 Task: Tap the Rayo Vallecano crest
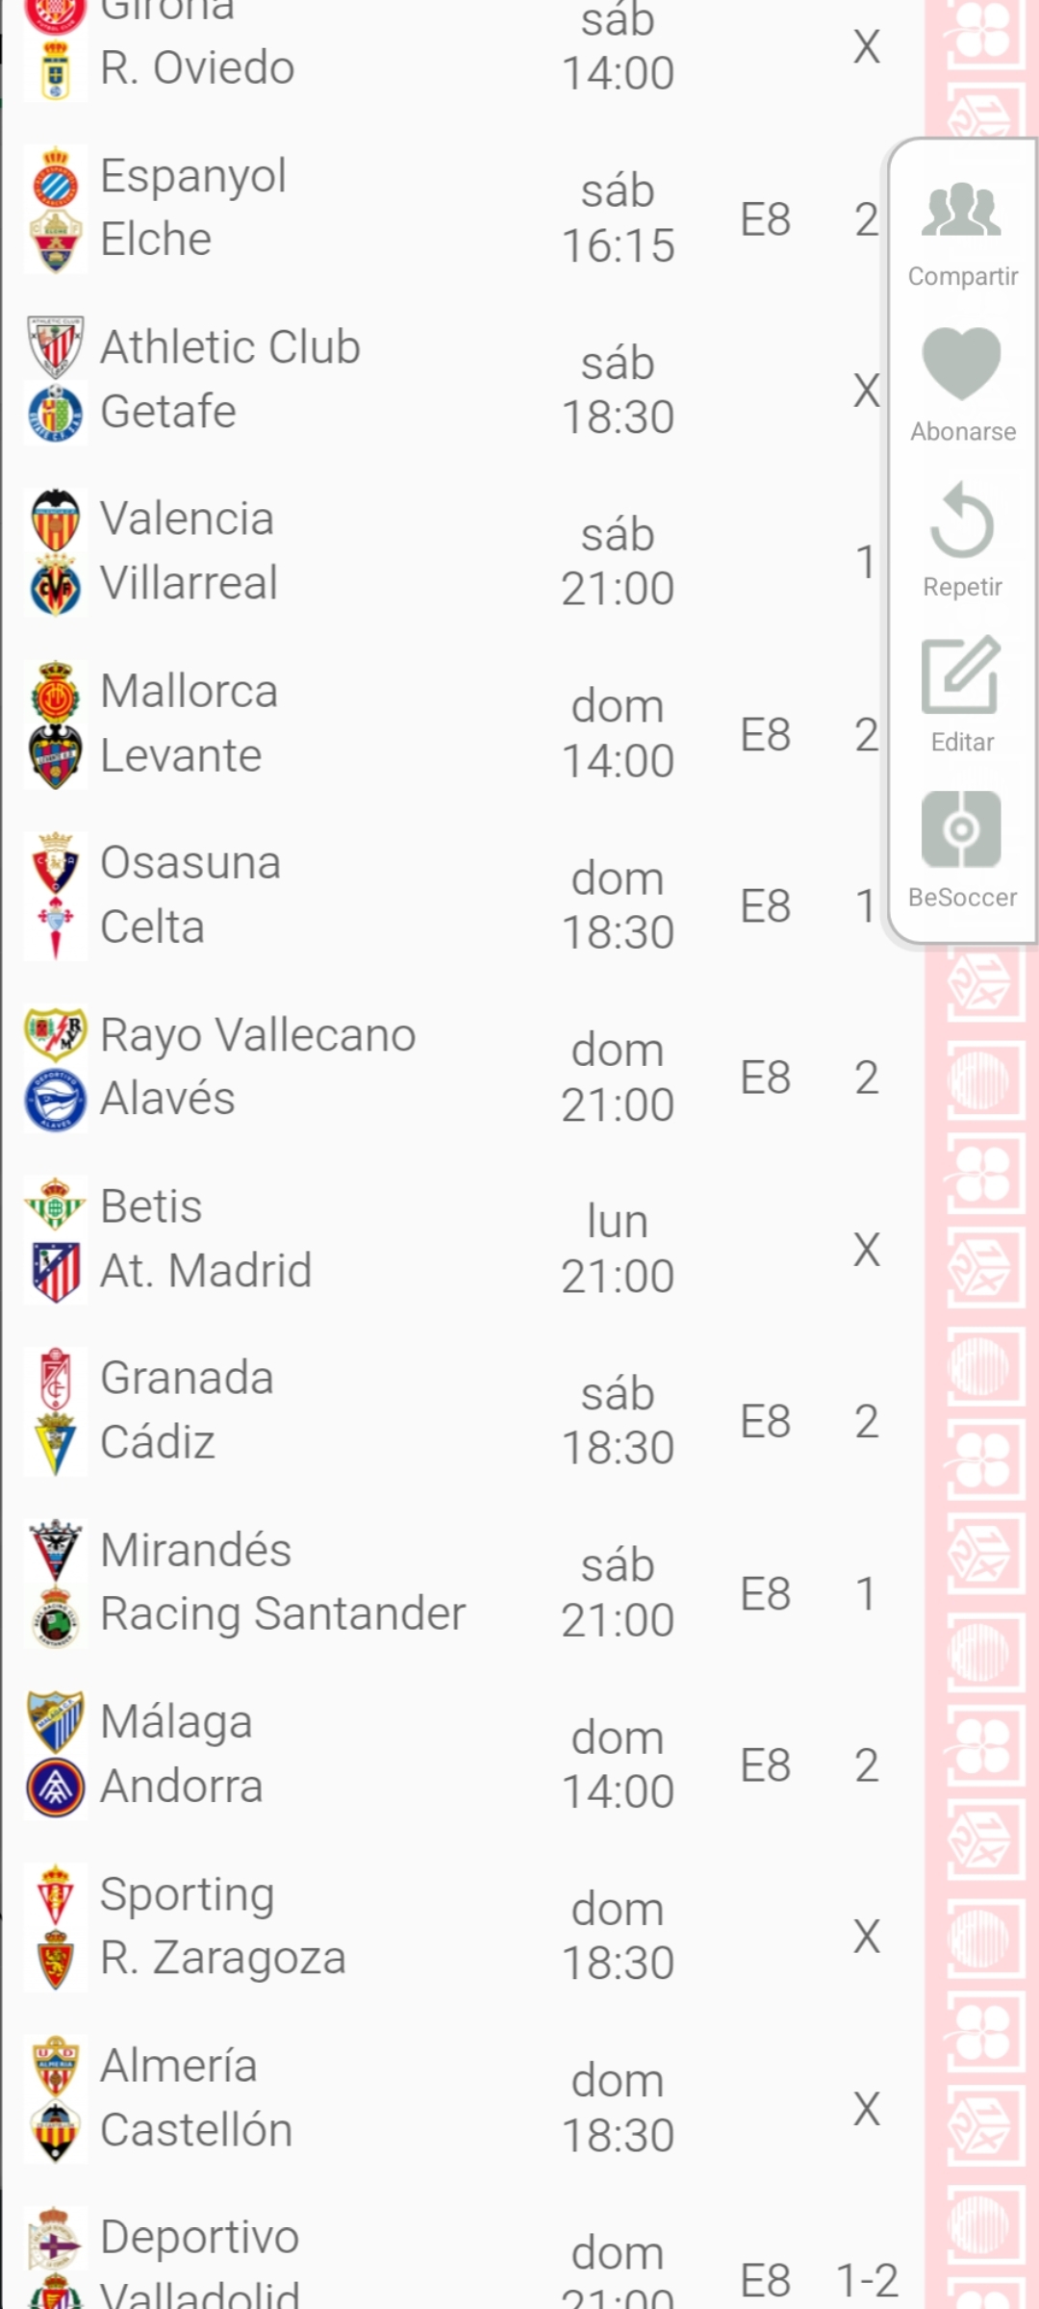[x=55, y=1034]
